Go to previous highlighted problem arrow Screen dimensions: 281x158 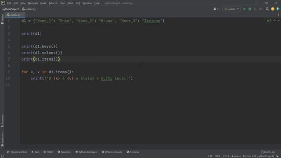click(274, 21)
